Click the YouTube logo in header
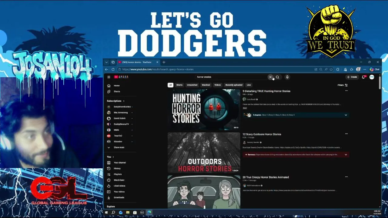Viewport: 388px width, 218px height. (121, 77)
